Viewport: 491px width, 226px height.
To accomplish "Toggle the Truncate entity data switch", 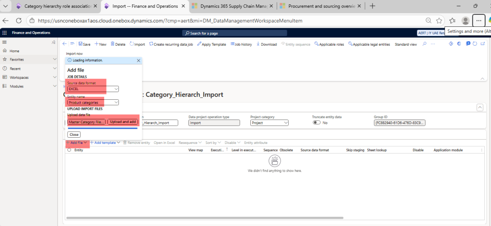I will tap(317, 123).
